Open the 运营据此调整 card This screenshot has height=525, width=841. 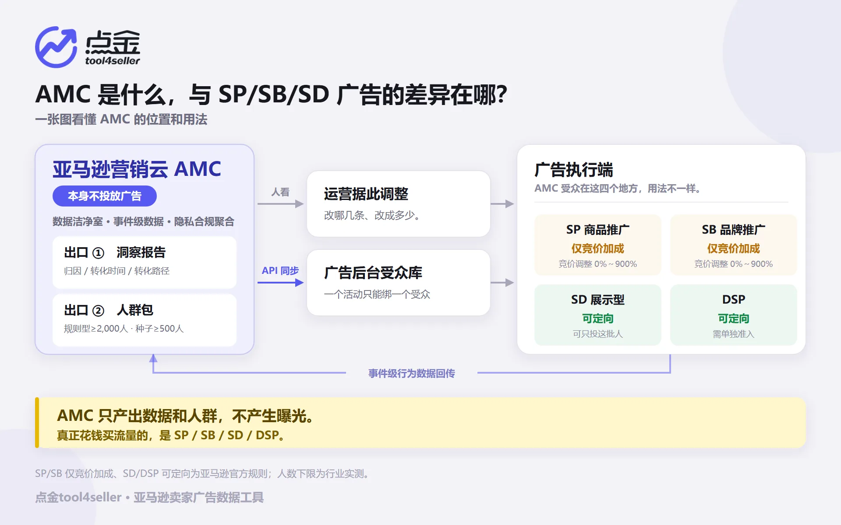point(399,204)
